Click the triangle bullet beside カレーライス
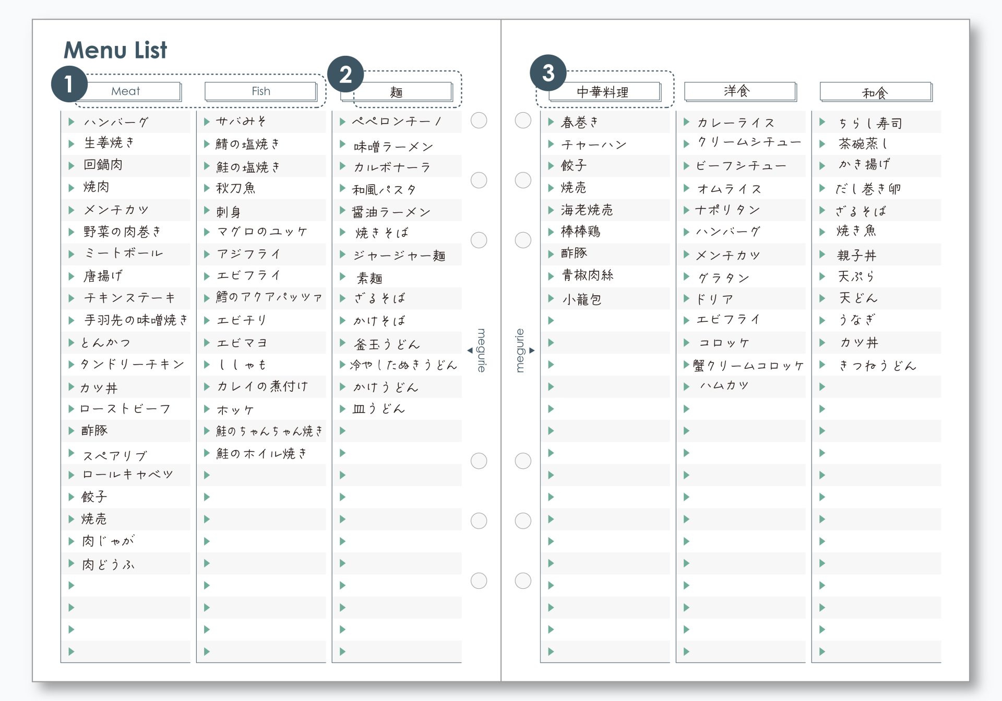Viewport: 1002px width, 701px height. pyautogui.click(x=686, y=122)
